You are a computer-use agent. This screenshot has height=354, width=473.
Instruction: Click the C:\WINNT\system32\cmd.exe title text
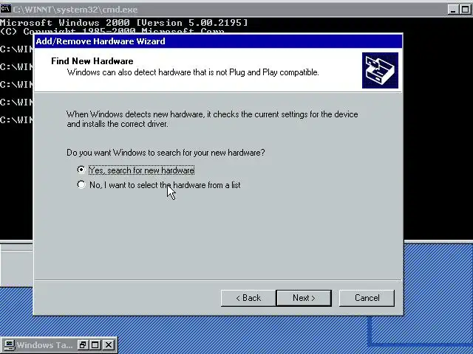coord(75,10)
